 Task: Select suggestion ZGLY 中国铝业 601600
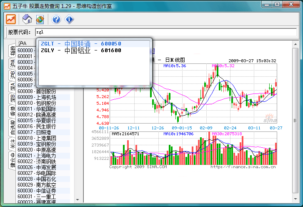coord(94,50)
